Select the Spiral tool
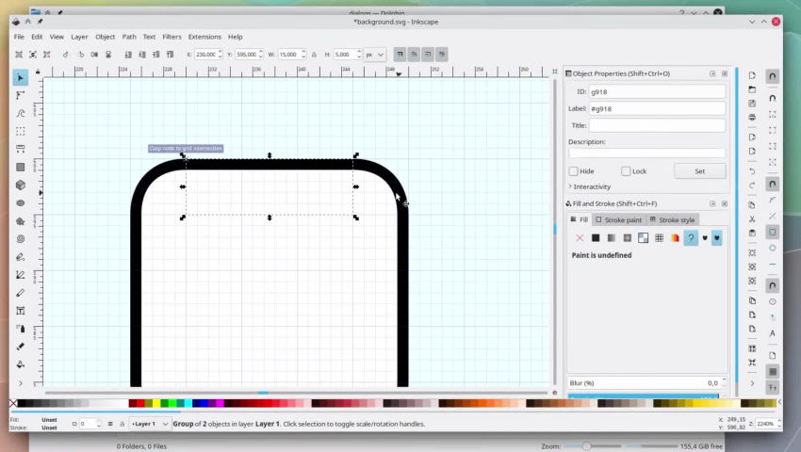The width and height of the screenshot is (801, 452). pyautogui.click(x=21, y=238)
